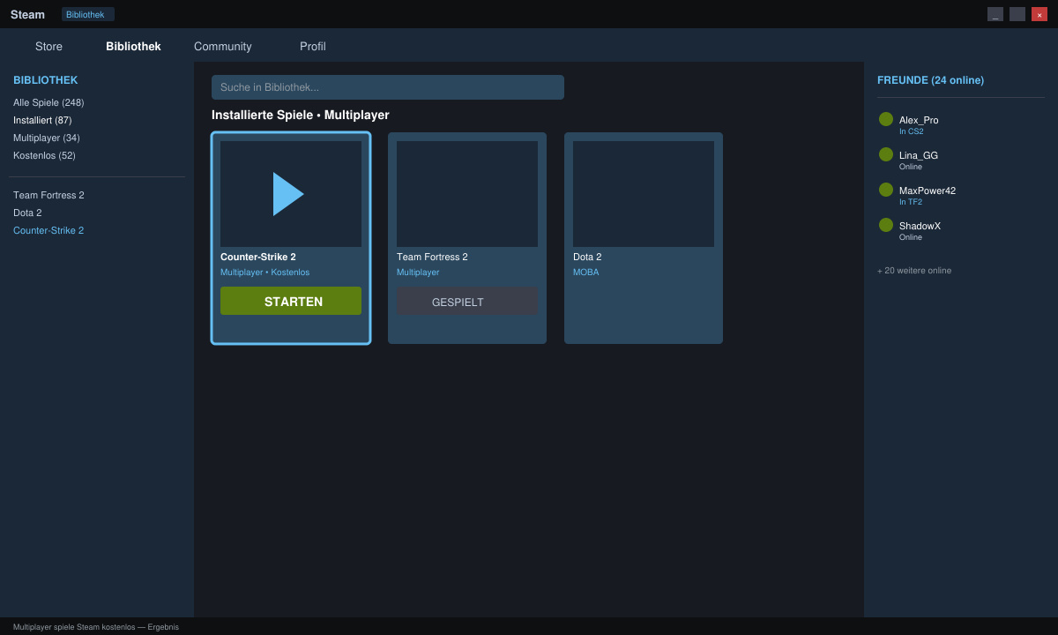1058x635 pixels.
Task: Click MaxPower42's green status dot
Action: click(886, 190)
